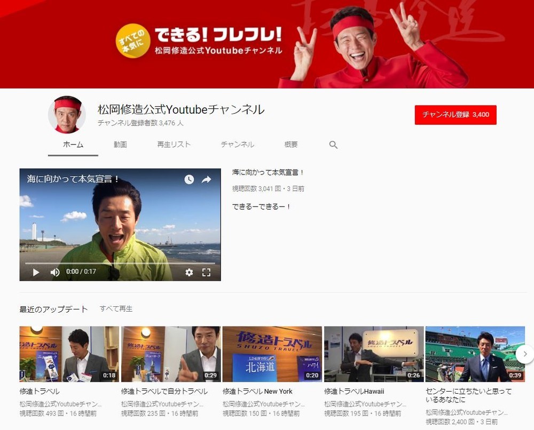Screen dimensions: 534x430
Task: Open the 再生リスト tab
Action: pos(174,144)
